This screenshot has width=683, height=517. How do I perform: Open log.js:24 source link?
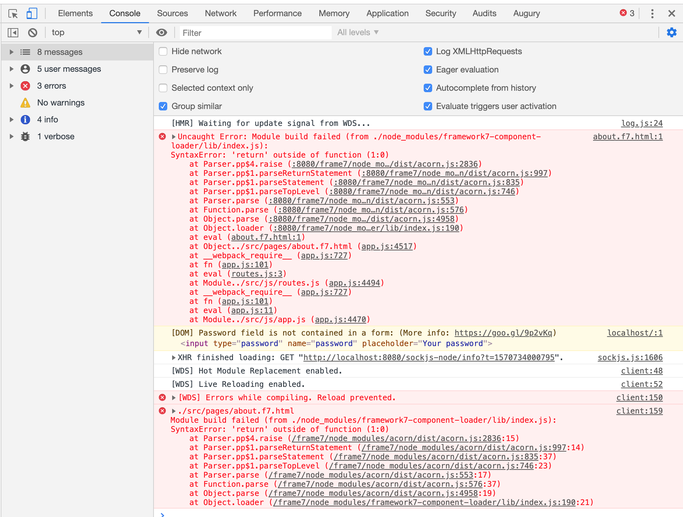[642, 123]
